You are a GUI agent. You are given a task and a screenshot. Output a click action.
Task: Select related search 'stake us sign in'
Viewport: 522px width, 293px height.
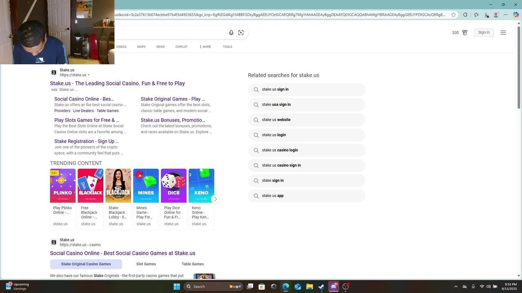[x=307, y=90]
